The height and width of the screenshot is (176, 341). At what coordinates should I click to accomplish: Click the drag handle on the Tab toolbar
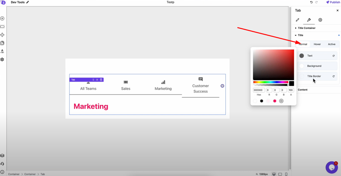[93, 80]
